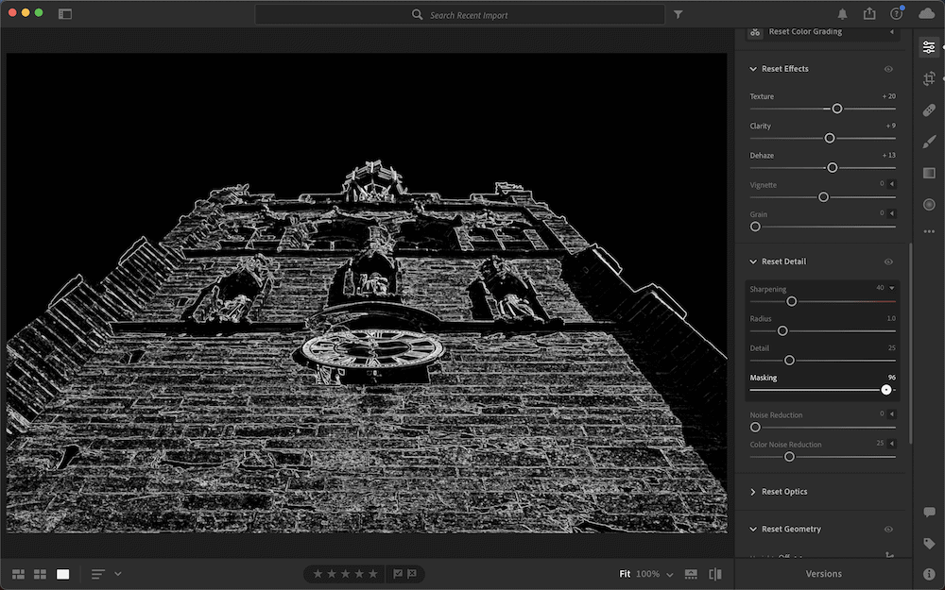Toggle the Detail panel eye icon

click(888, 261)
